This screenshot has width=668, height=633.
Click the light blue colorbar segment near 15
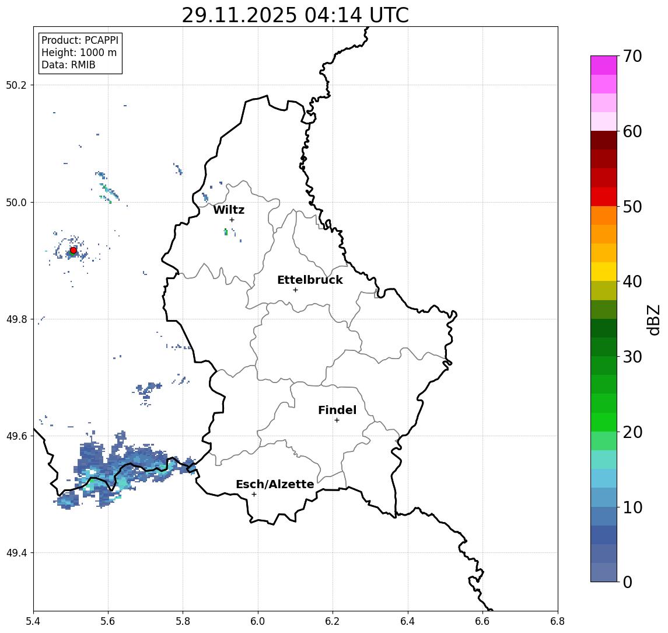(604, 478)
